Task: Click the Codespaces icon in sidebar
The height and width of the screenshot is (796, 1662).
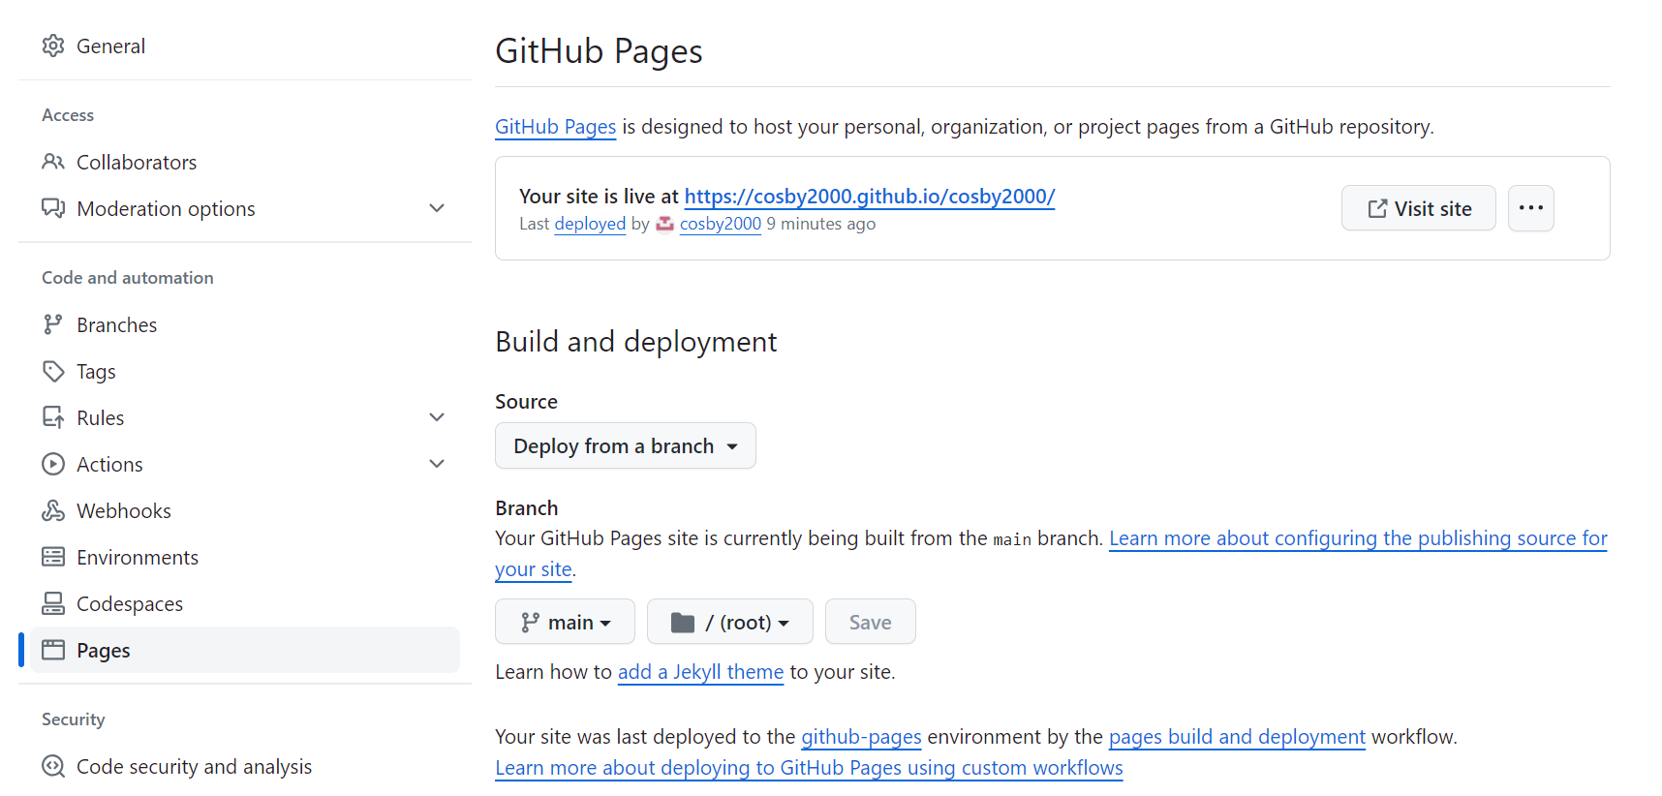Action: pyautogui.click(x=53, y=603)
